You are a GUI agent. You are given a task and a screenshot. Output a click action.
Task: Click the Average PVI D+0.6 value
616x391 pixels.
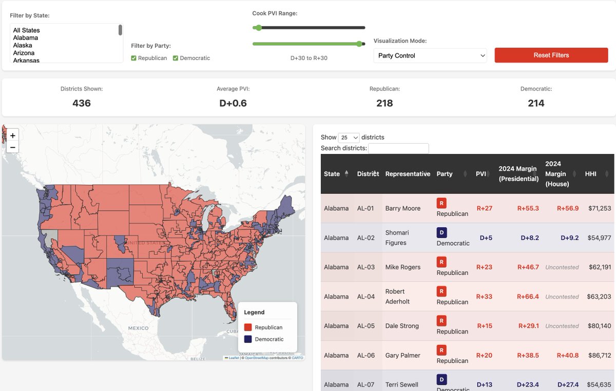coord(233,103)
